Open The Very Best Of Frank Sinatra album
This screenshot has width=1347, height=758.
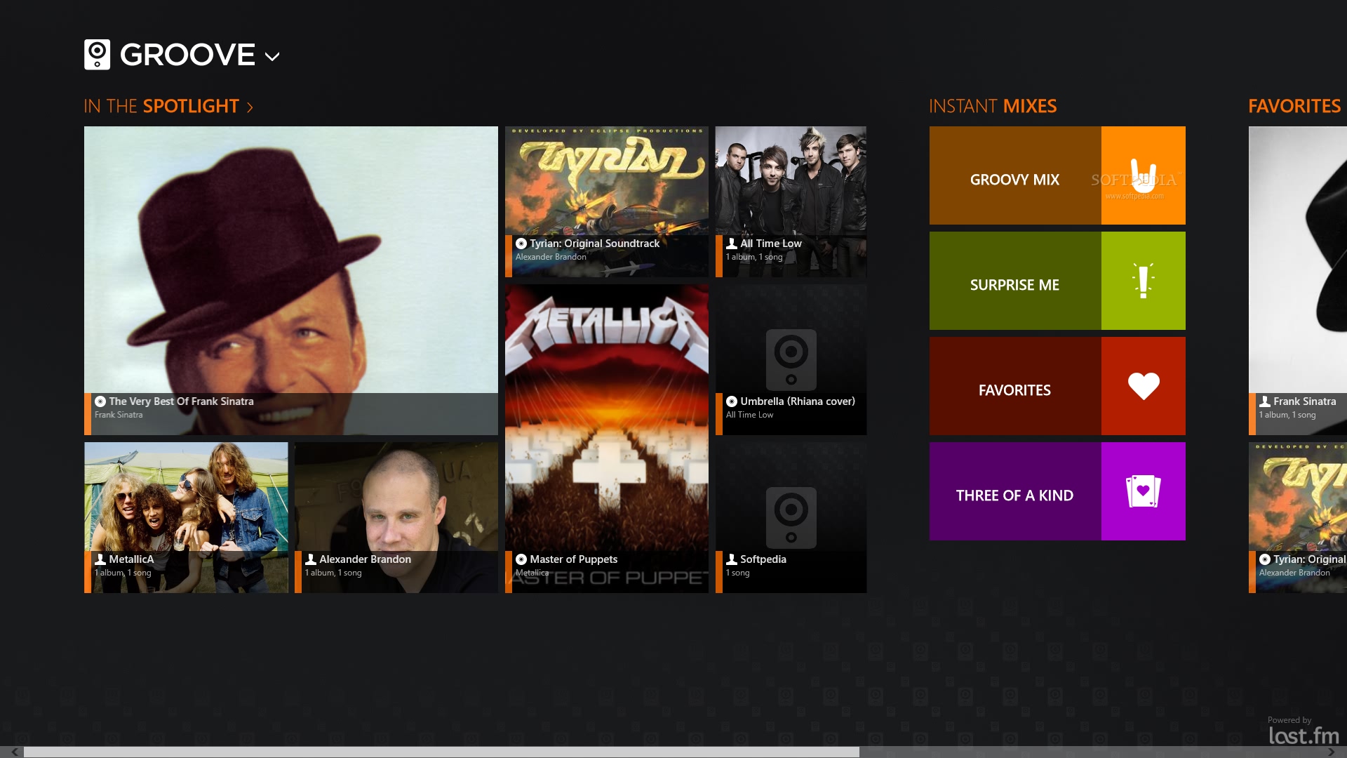(290, 280)
